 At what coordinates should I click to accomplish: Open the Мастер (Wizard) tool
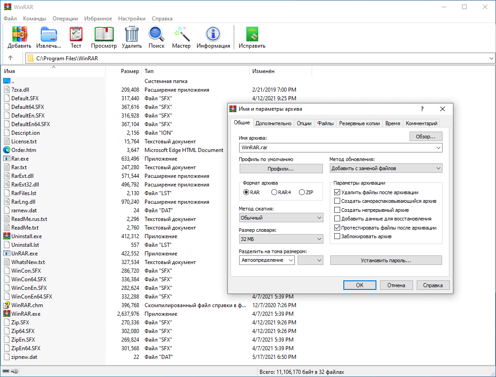[181, 37]
